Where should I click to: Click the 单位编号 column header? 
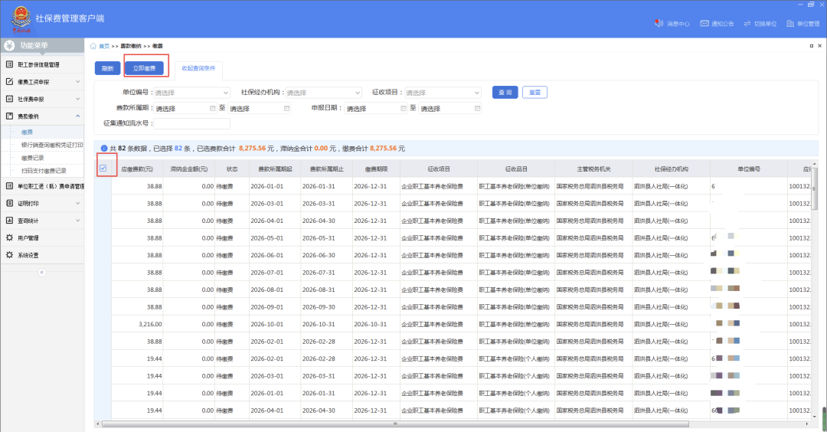click(x=749, y=169)
